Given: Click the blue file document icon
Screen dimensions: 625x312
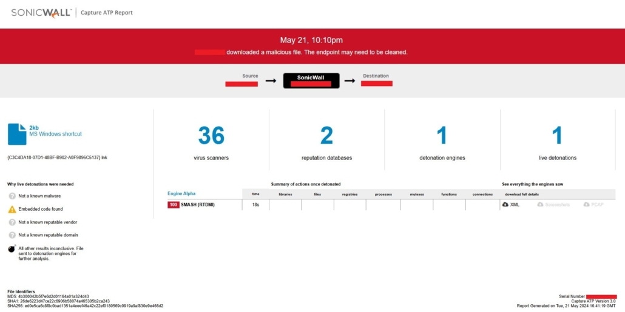Looking at the screenshot, I should pyautogui.click(x=17, y=134).
